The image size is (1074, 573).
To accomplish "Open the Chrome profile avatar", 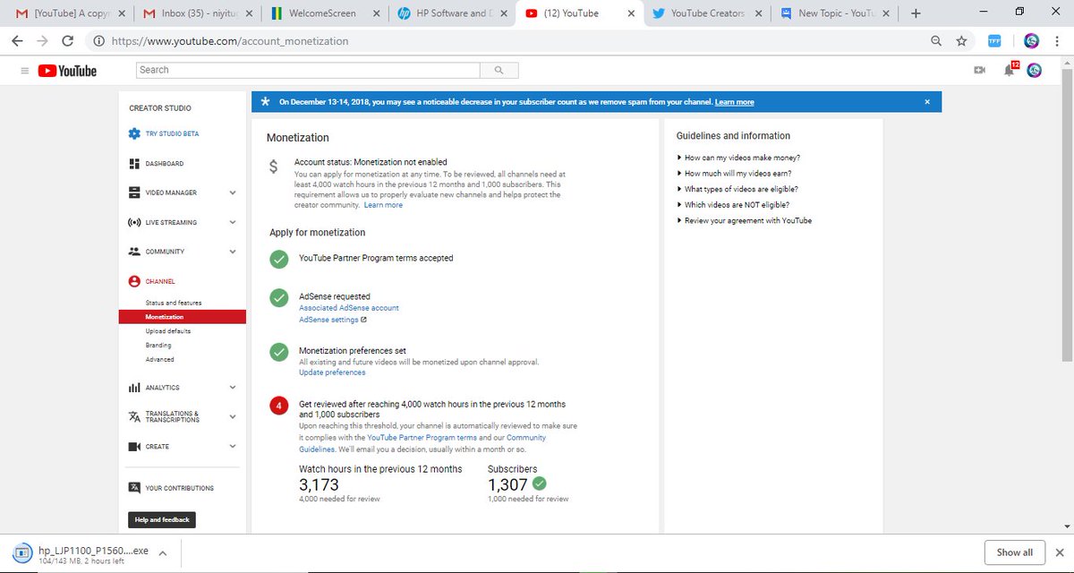I will (x=1031, y=41).
